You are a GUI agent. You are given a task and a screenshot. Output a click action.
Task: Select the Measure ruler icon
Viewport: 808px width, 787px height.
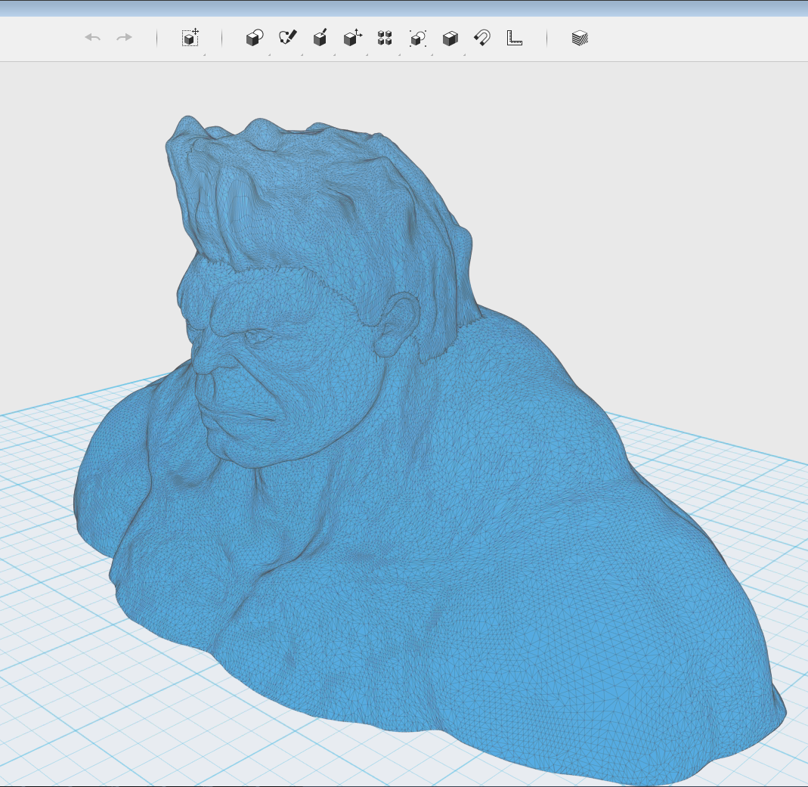(514, 38)
